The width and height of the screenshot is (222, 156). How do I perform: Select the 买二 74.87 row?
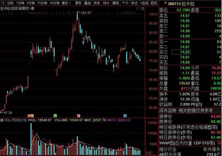[x=190, y=47]
